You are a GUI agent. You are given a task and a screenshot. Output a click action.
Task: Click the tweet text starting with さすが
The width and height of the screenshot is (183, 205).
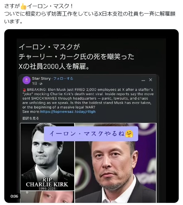[x=90, y=14]
